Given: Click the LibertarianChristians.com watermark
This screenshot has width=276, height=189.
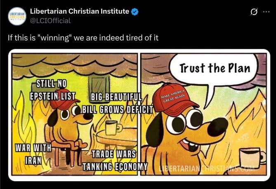Looking at the screenshot, I should (207, 169).
